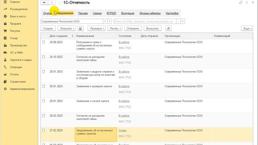258x145 pixels.
Task: Switch to Входящие tab
Action: (x=128, y=13)
